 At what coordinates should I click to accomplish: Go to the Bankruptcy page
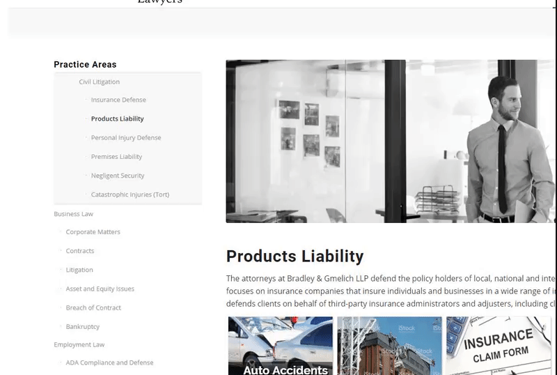pos(82,327)
